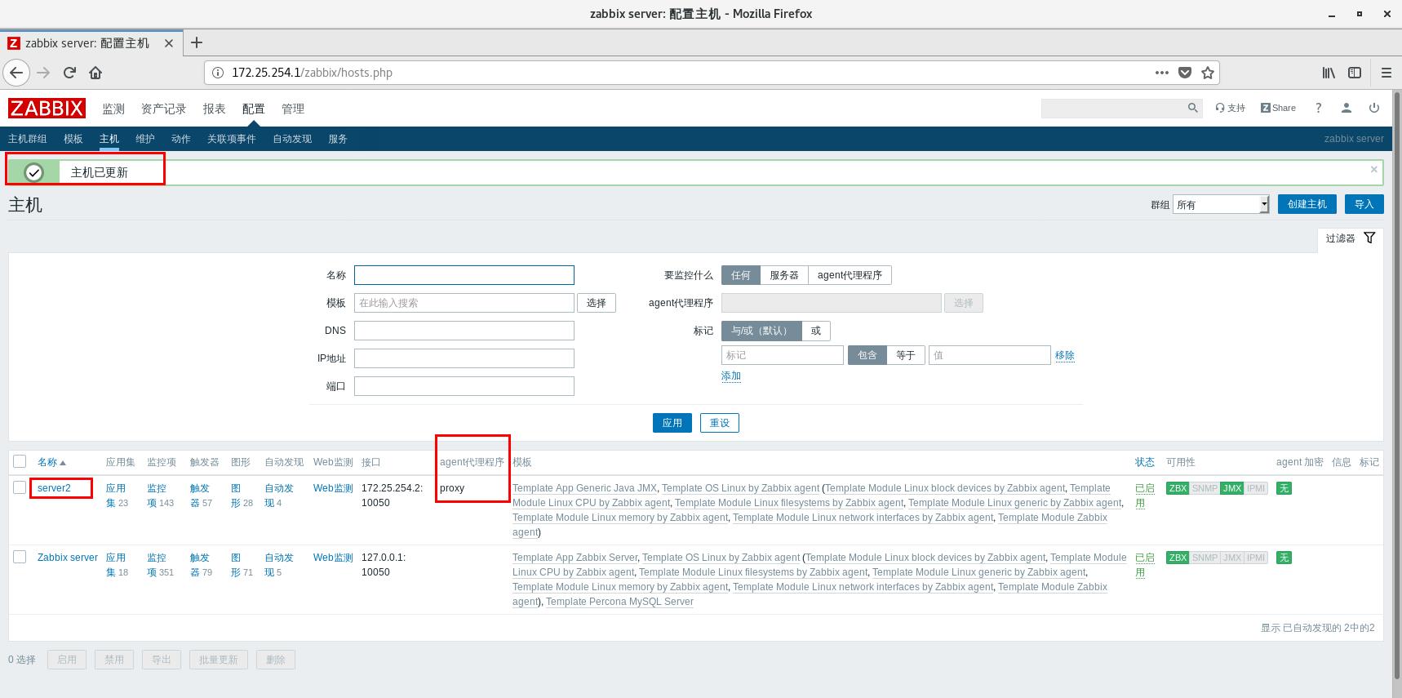The width and height of the screenshot is (1402, 698).
Task: Open the server2 host link
Action: click(54, 488)
